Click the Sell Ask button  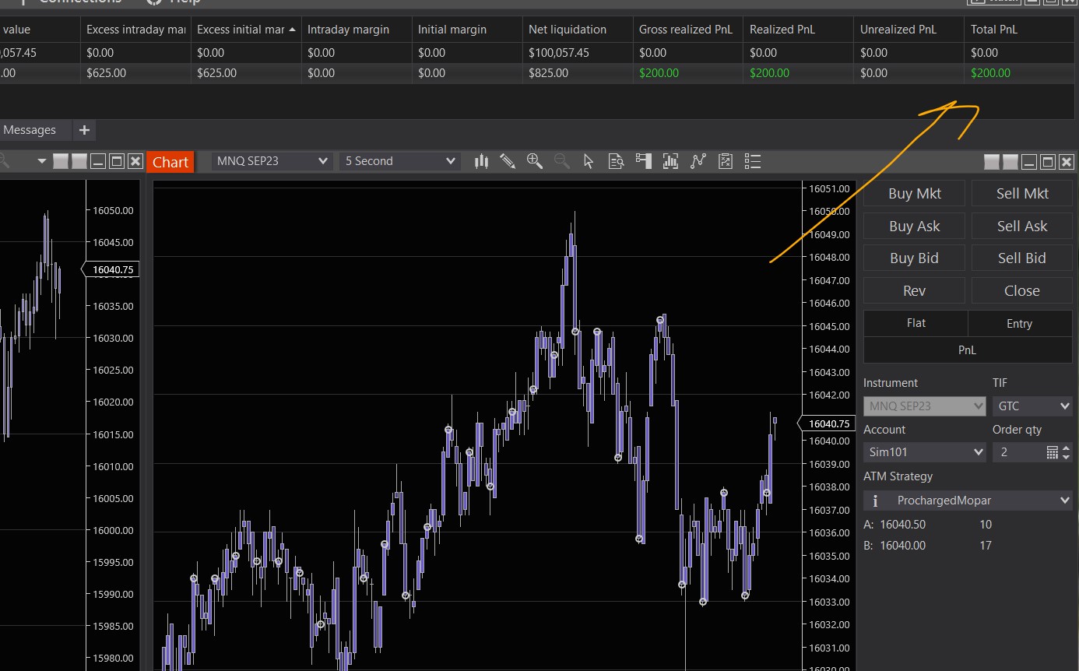pos(1021,227)
